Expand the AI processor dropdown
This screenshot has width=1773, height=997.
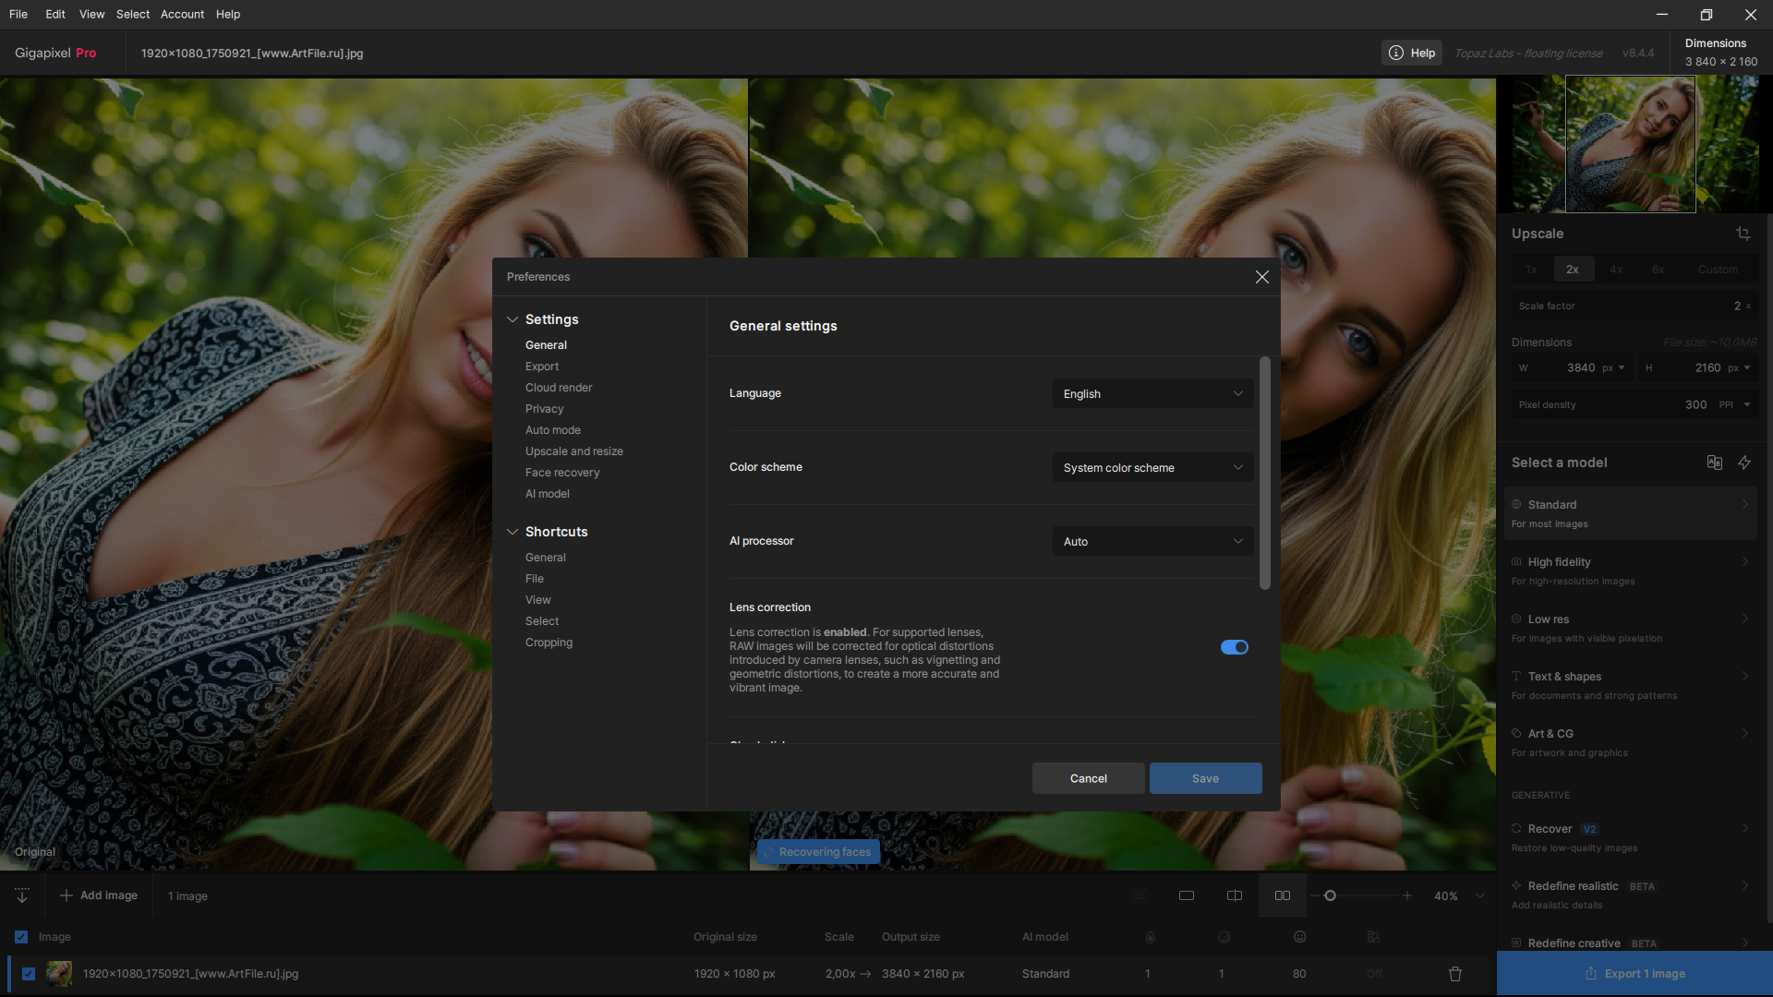(x=1152, y=542)
